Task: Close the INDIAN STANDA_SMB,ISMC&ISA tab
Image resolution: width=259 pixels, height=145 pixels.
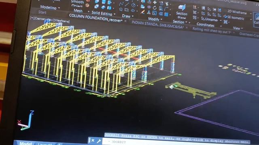Action: 187,28
